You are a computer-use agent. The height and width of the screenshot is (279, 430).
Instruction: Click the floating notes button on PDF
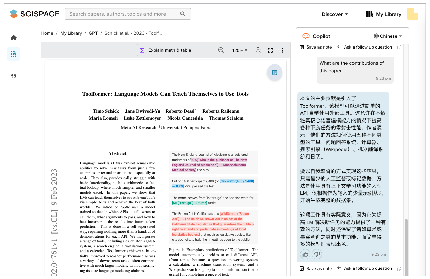[x=275, y=72]
